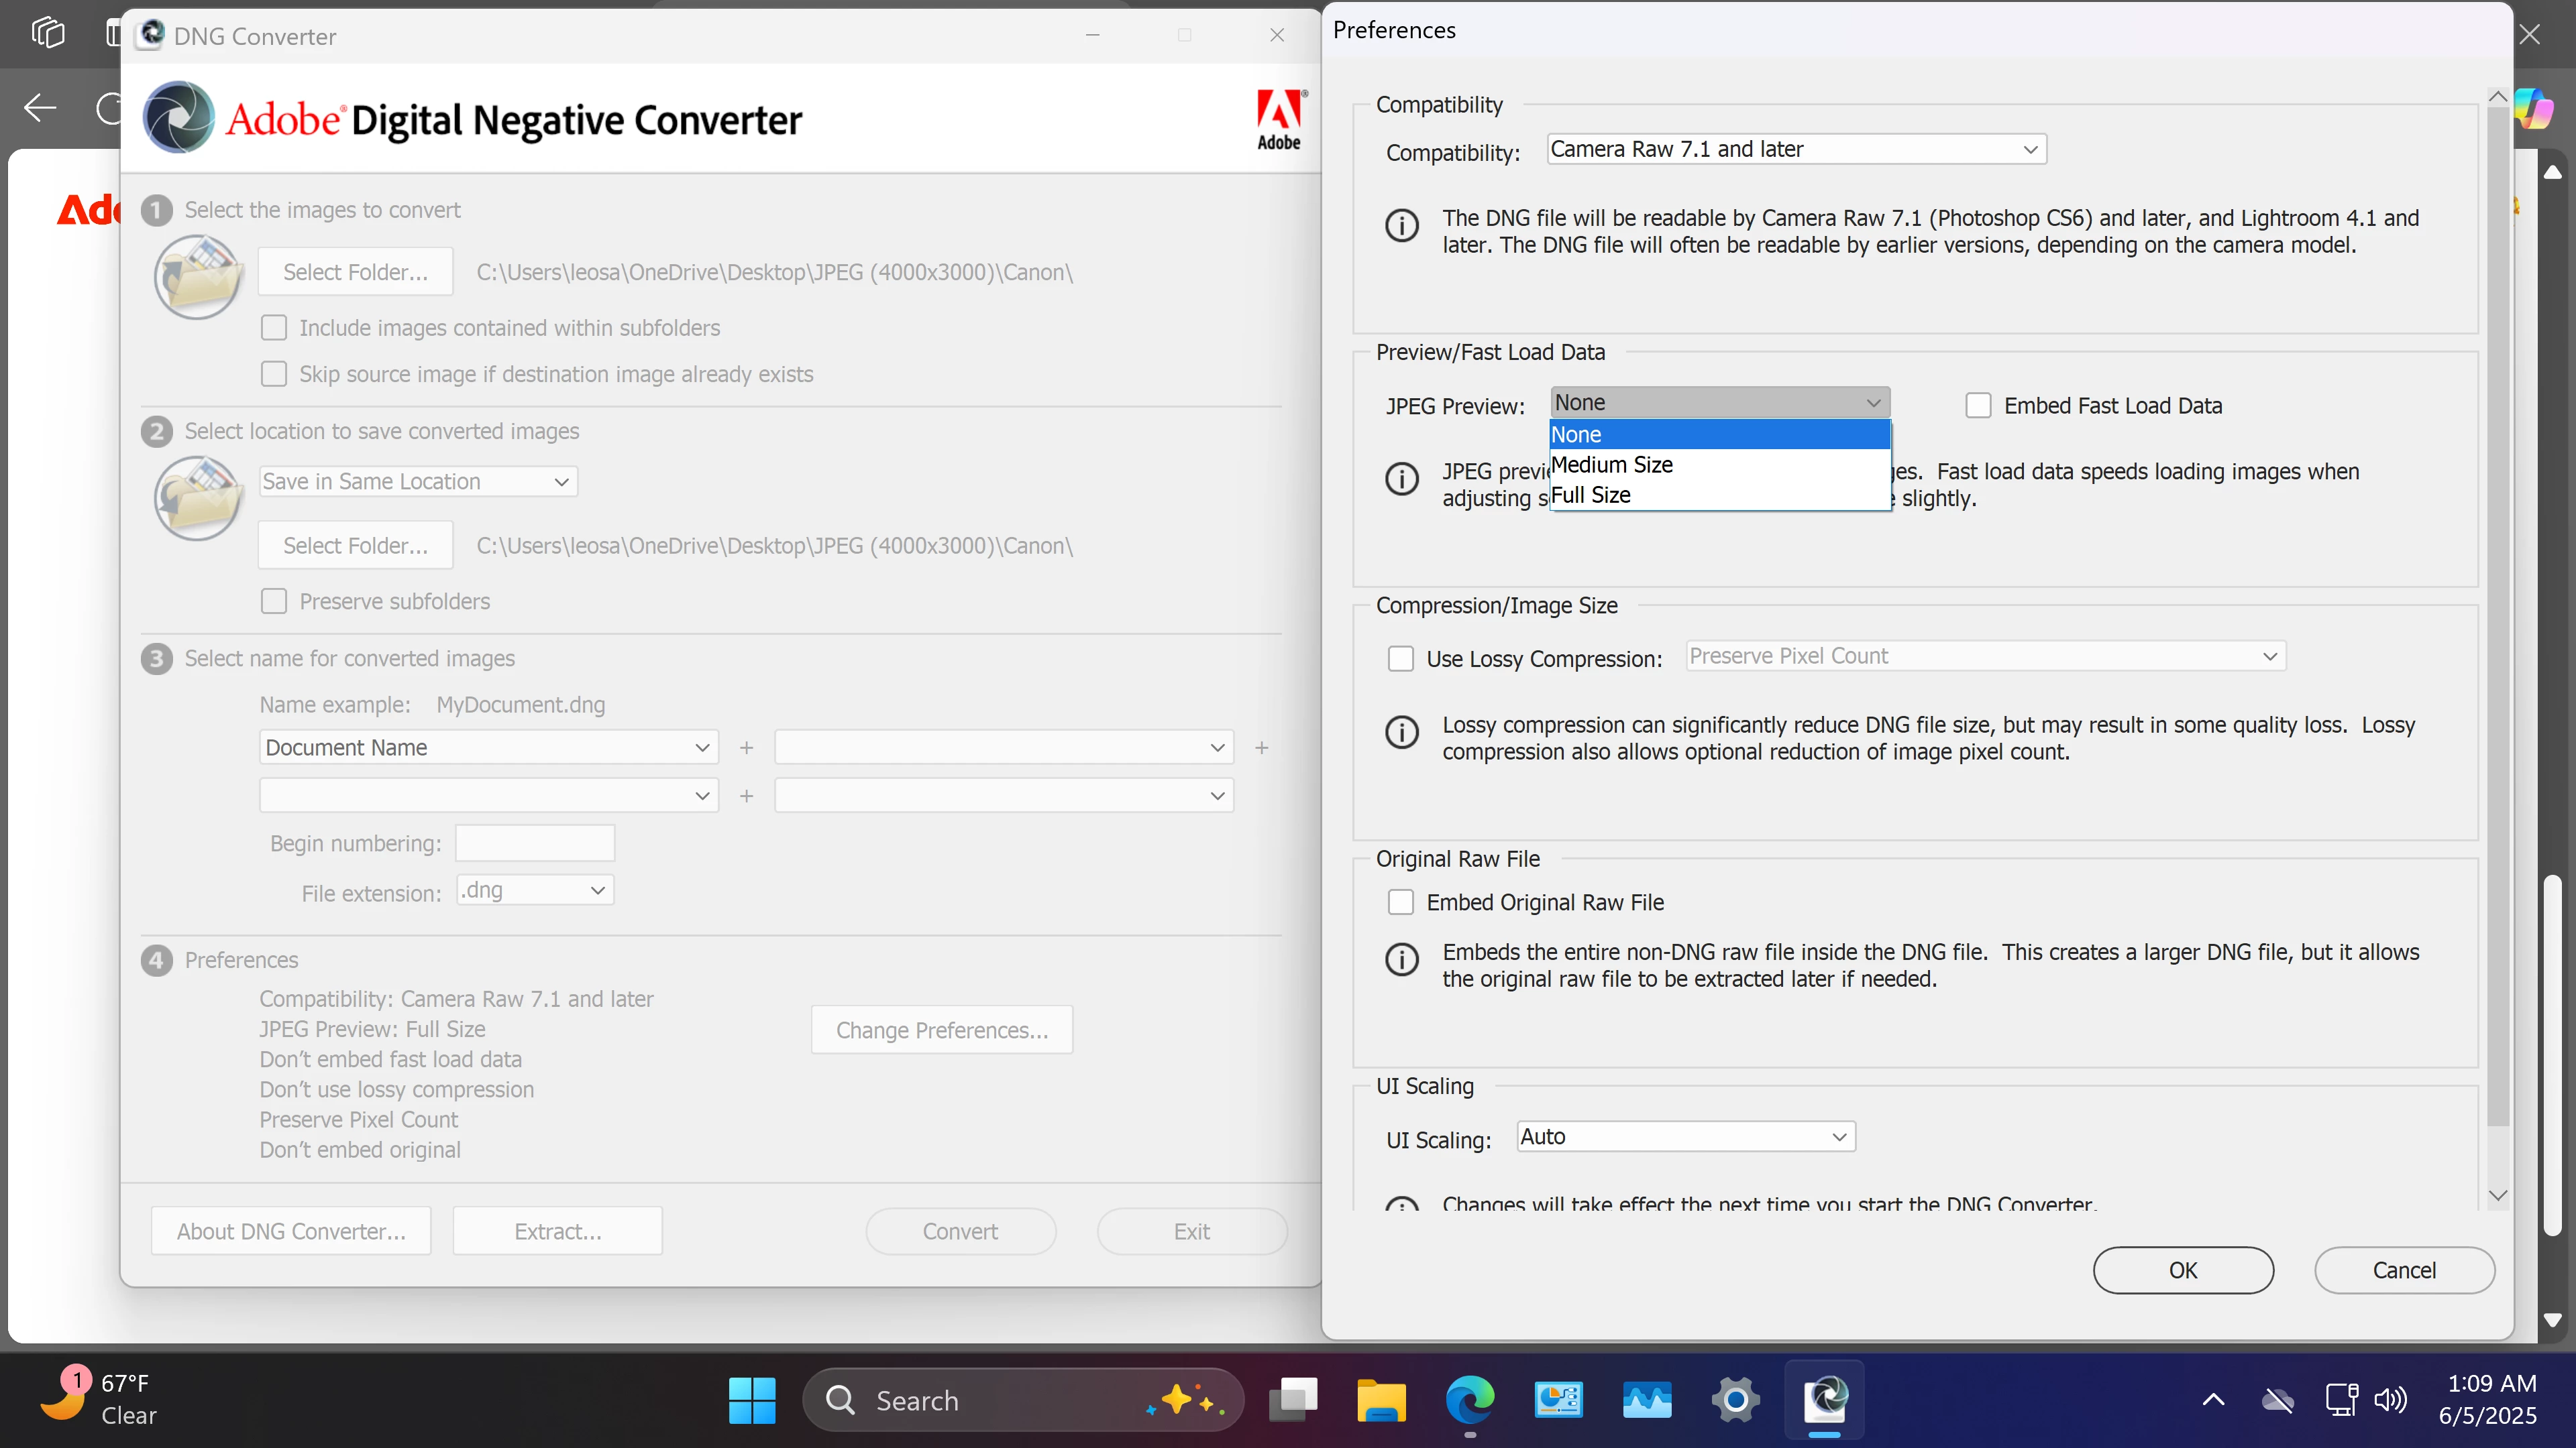Check Embed Original Raw File
The height and width of the screenshot is (1448, 2576).
(1400, 902)
